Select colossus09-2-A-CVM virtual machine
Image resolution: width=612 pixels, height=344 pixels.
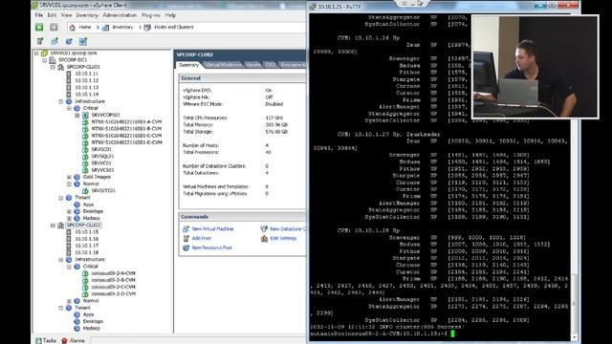[x=113, y=273]
